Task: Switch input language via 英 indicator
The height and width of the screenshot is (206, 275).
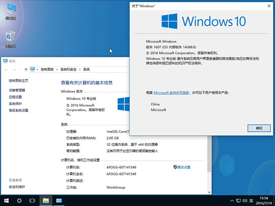Action: [251, 200]
